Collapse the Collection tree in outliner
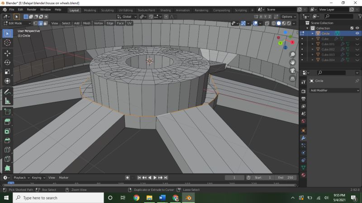 pyautogui.click(x=308, y=28)
